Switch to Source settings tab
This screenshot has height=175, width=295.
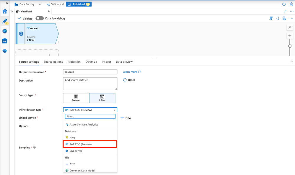point(29,62)
